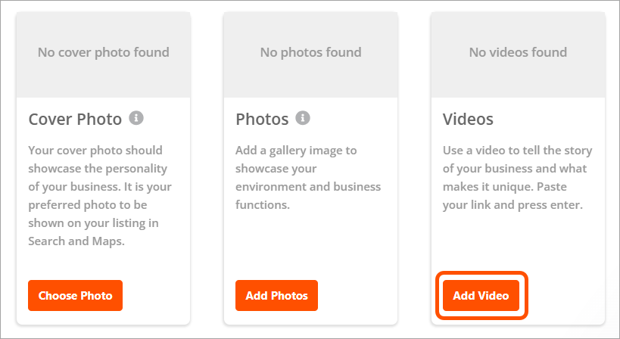
Task: Click the Cover Photo heading
Action: click(75, 120)
